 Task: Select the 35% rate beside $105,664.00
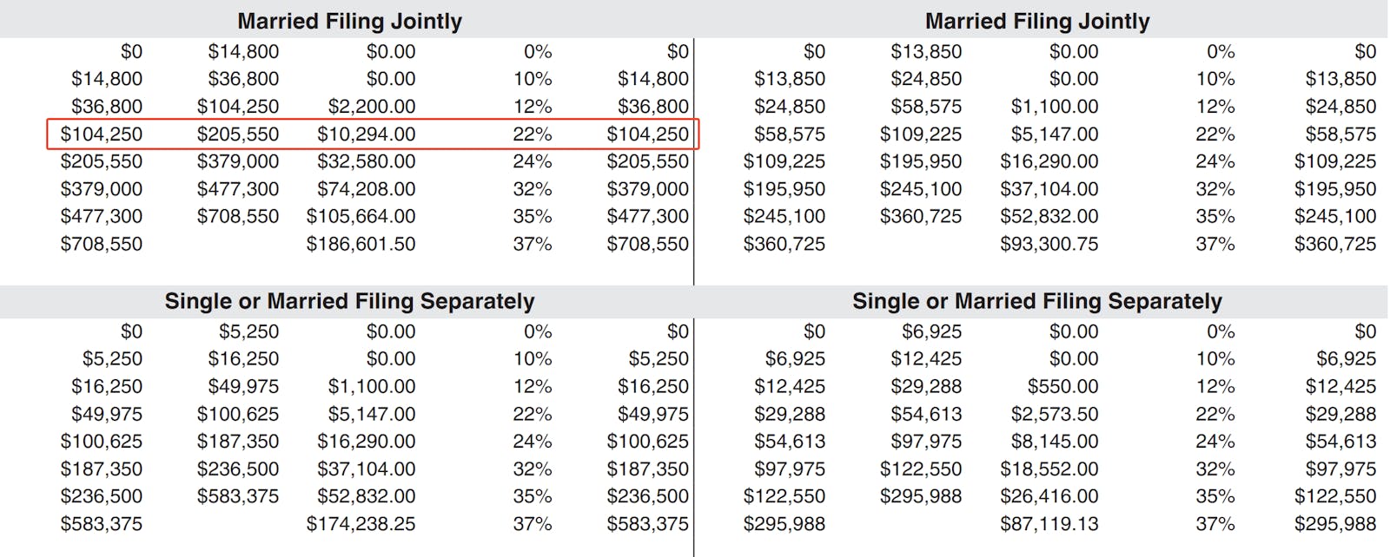[x=532, y=217]
